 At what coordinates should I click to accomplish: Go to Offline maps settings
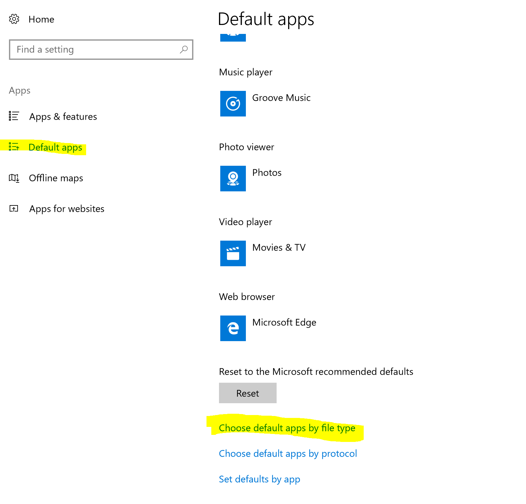pyautogui.click(x=56, y=178)
